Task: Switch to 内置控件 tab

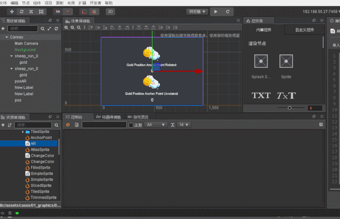Action: point(264,30)
